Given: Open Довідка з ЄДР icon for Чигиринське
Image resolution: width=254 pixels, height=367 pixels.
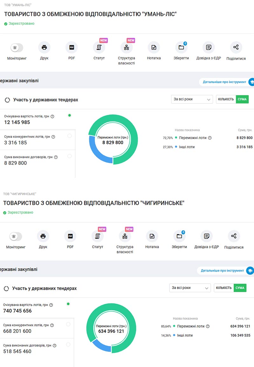Looking at the screenshot, I should (x=207, y=236).
